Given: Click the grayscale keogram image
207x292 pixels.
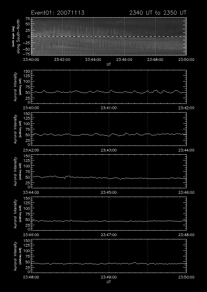Looking at the screenshot, I should (x=109, y=36).
